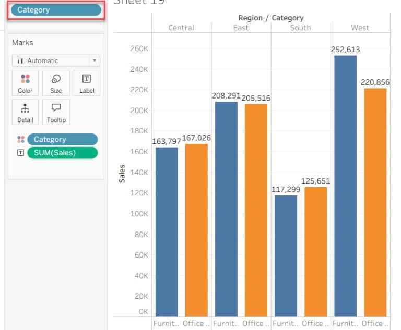This screenshot has height=330, width=401.
Task: Open the Size marks card
Action: pos(56,83)
